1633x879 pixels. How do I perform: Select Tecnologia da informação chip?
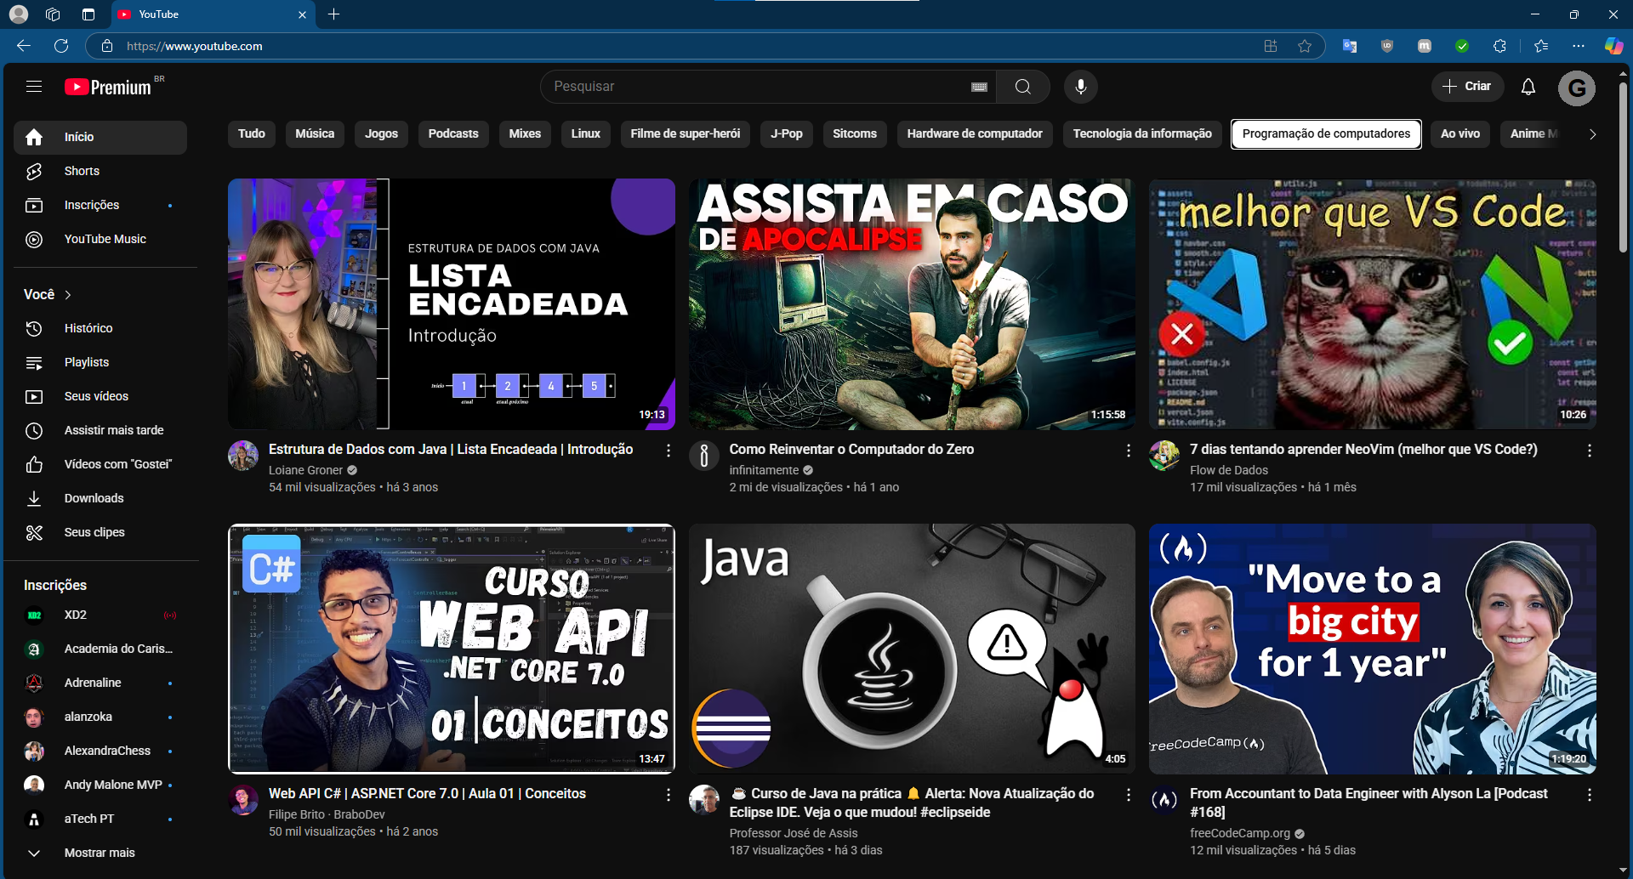pos(1142,134)
